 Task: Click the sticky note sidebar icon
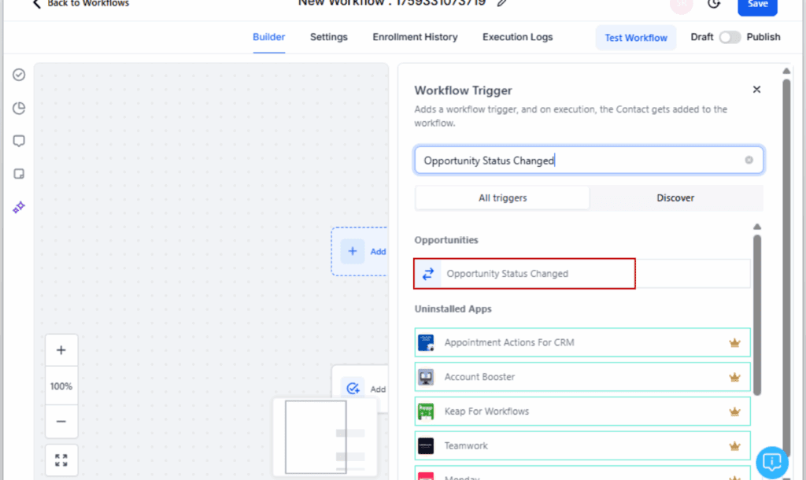(x=19, y=174)
